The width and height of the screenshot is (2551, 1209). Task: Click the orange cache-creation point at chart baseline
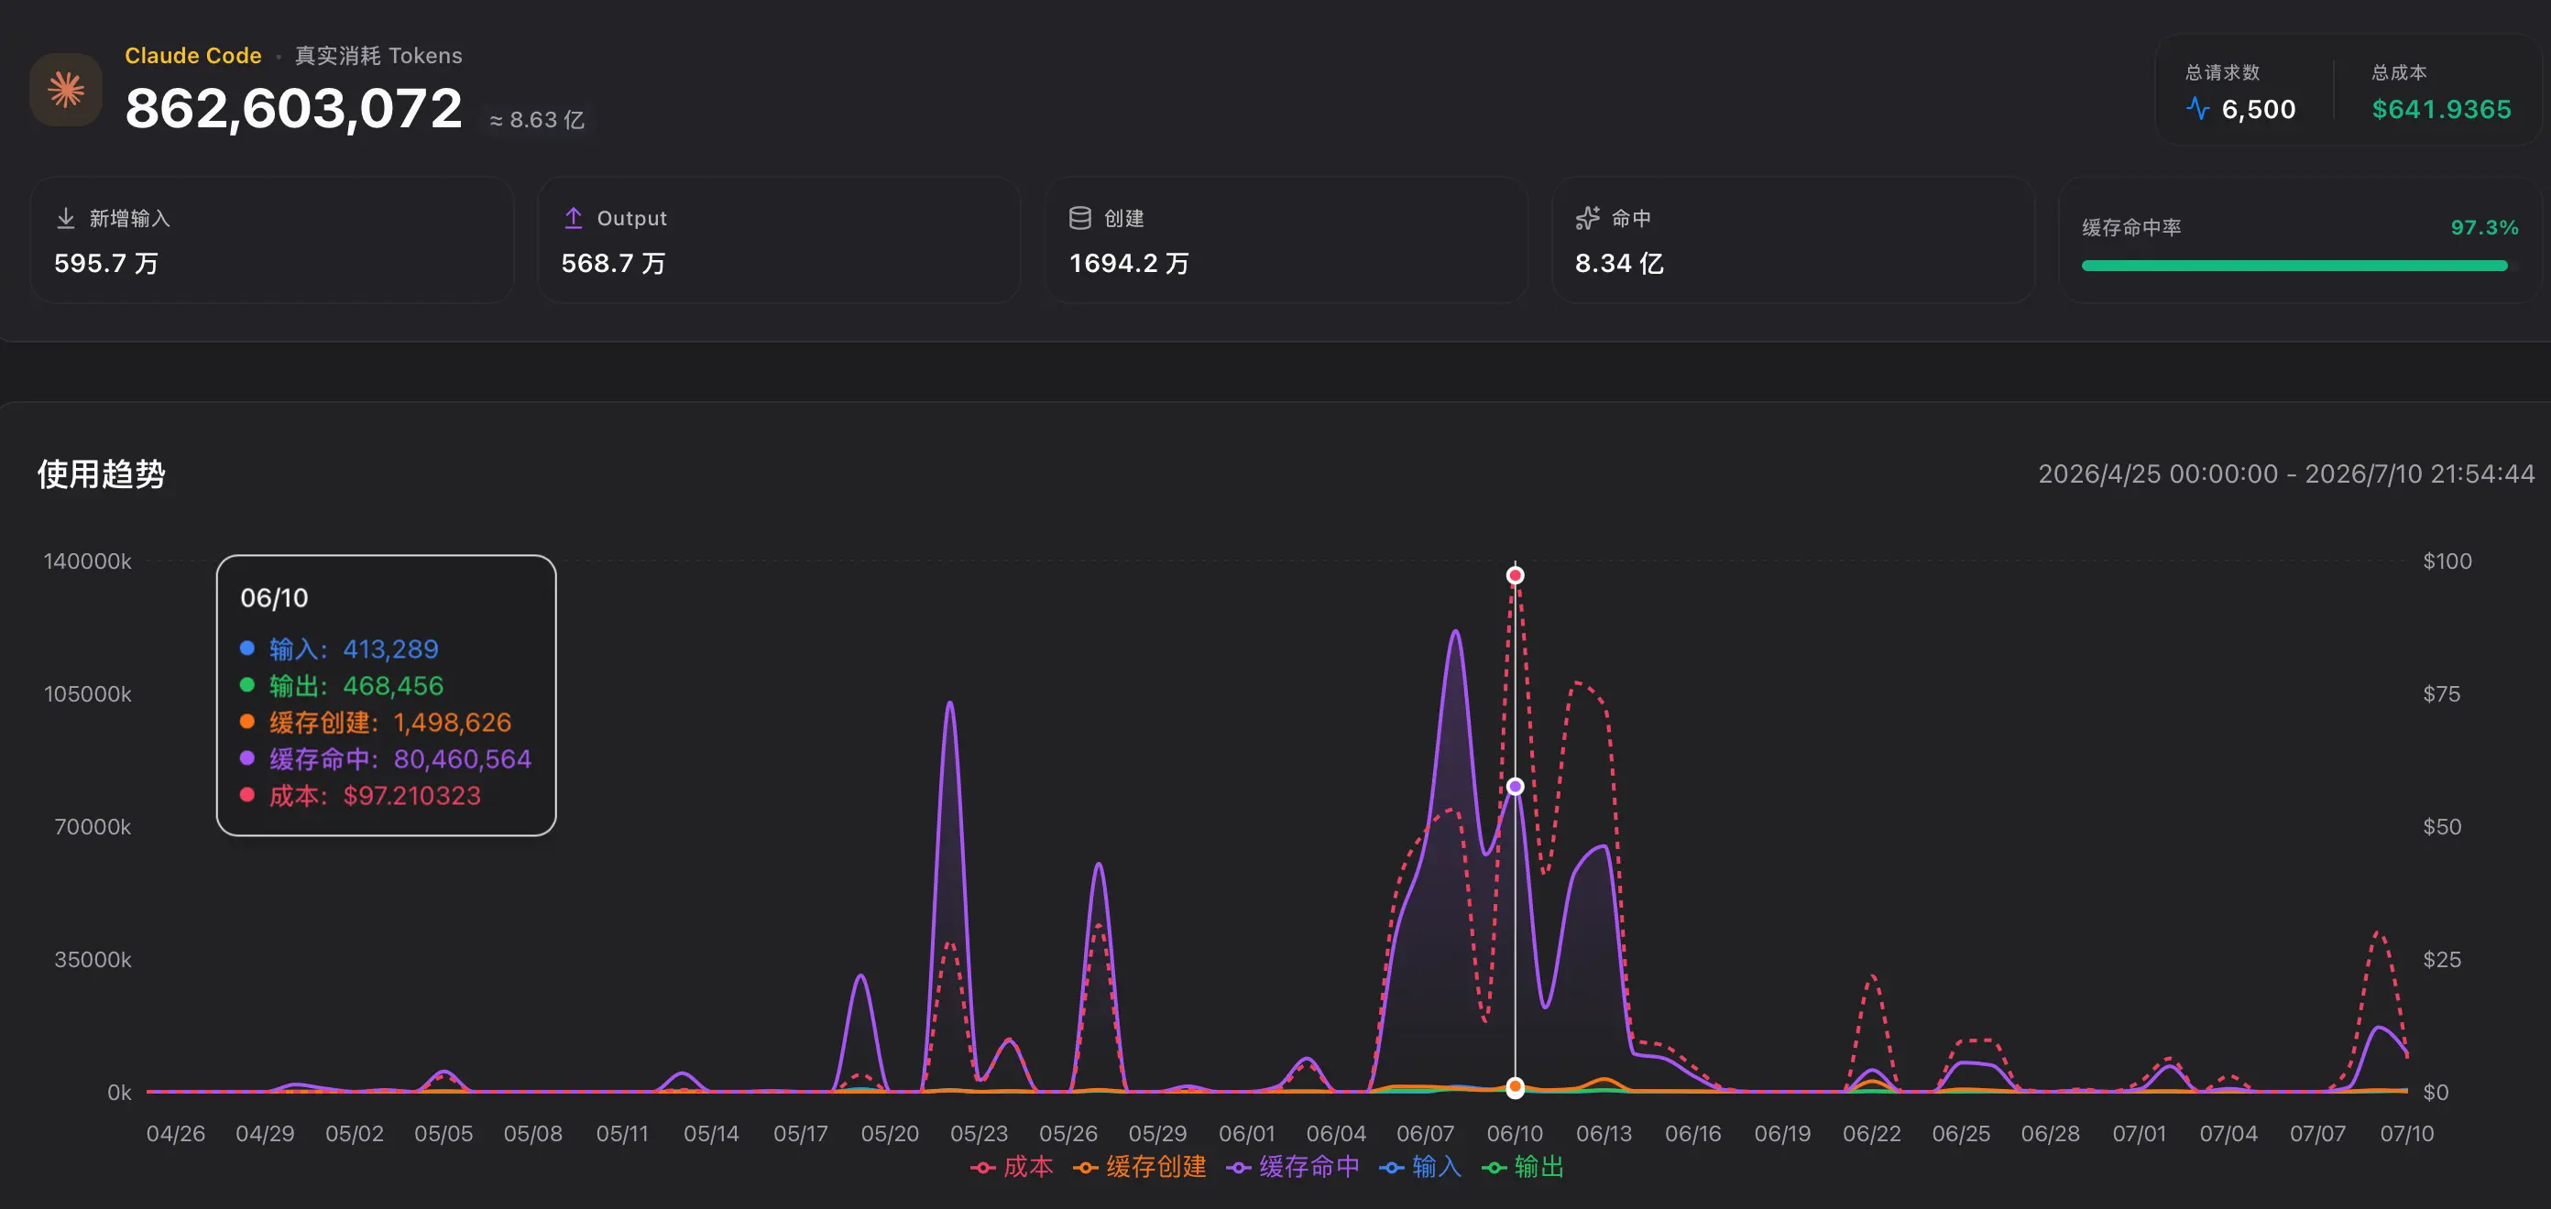(1516, 1087)
